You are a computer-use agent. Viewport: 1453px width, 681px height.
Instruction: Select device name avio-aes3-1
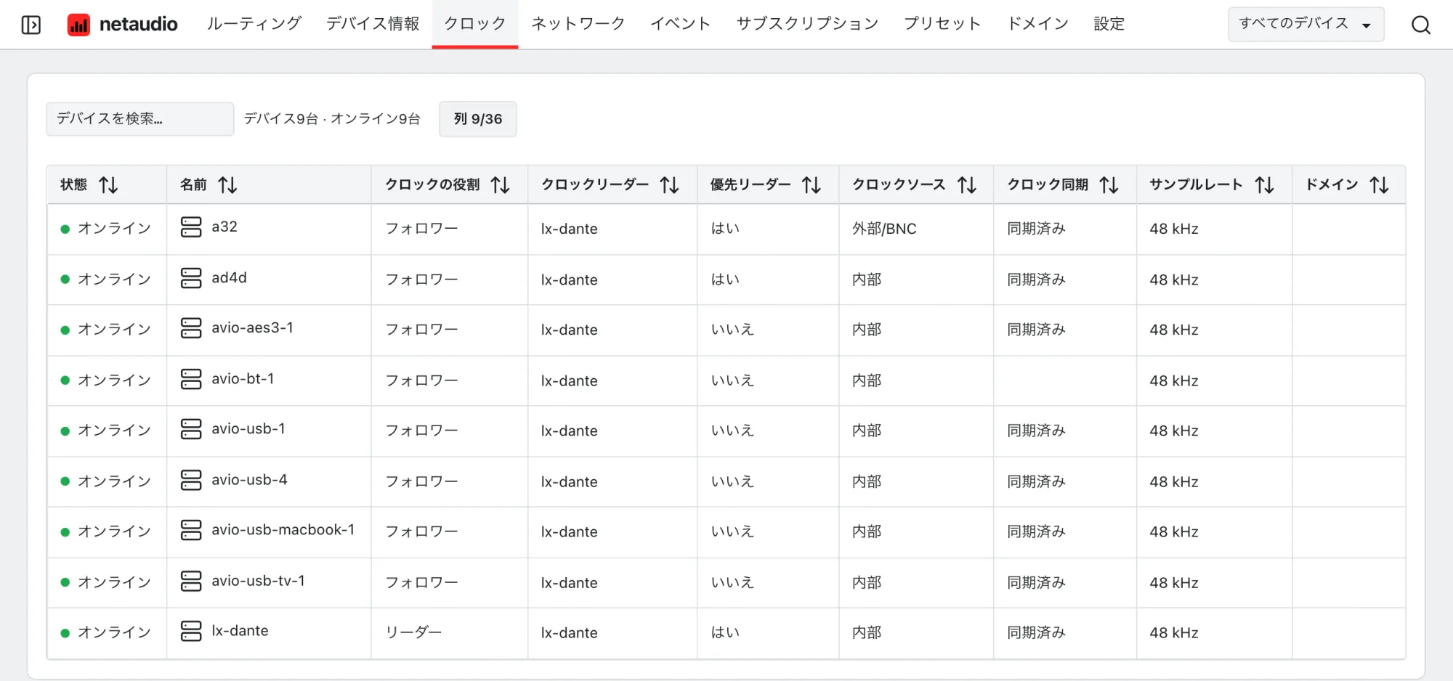[252, 327]
